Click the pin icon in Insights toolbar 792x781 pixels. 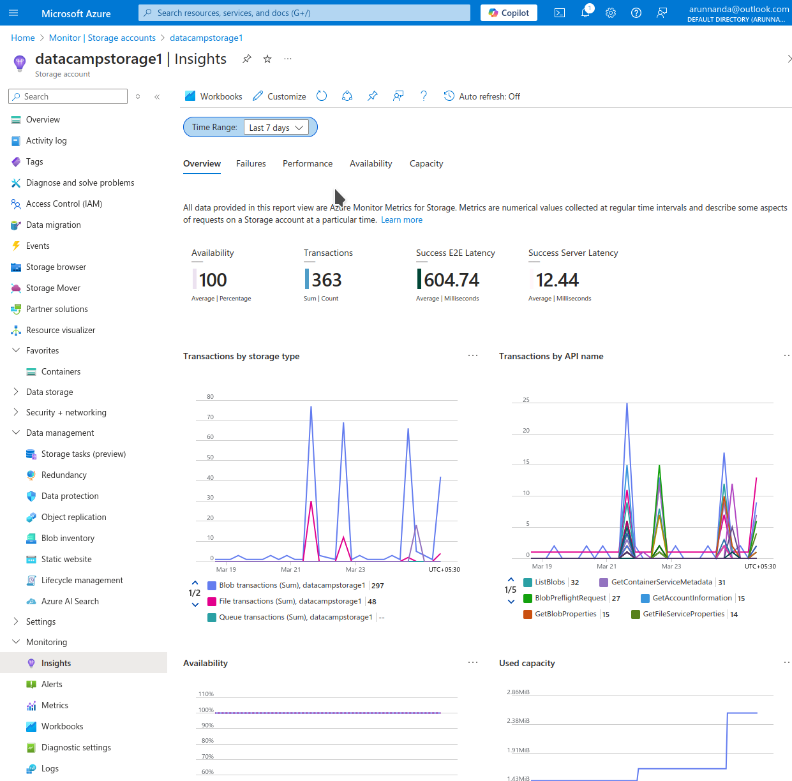(373, 96)
